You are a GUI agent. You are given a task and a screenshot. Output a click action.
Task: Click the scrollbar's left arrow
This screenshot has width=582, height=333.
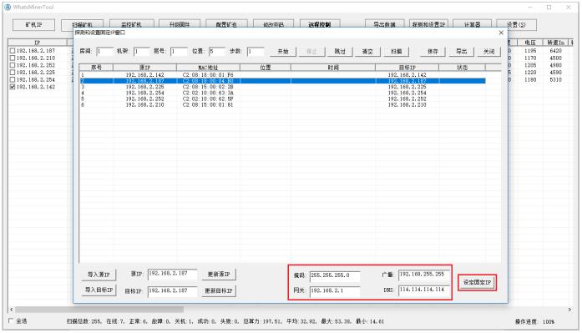pyautogui.click(x=12, y=310)
